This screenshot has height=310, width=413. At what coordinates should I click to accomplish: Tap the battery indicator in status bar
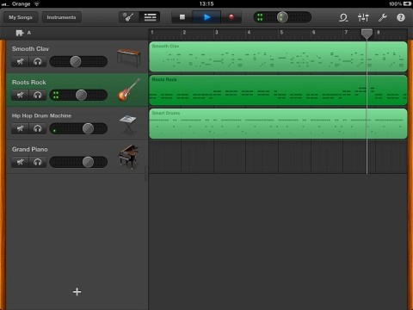[407, 3]
